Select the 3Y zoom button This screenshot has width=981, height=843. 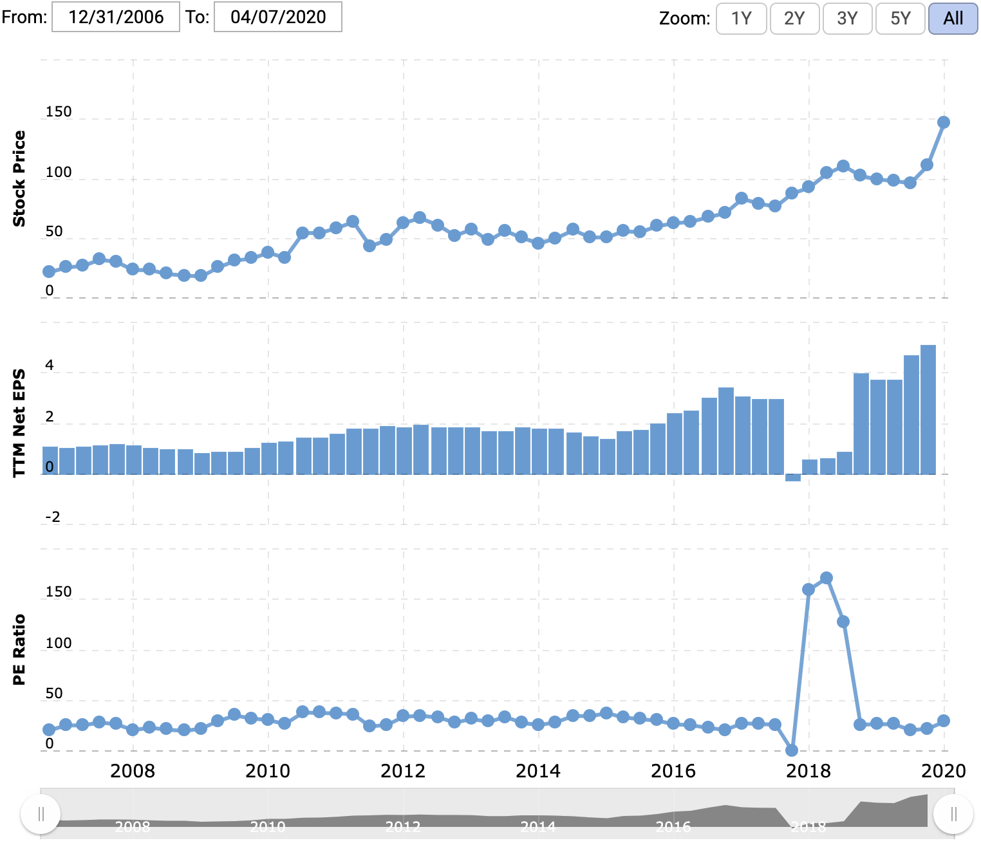(x=847, y=18)
